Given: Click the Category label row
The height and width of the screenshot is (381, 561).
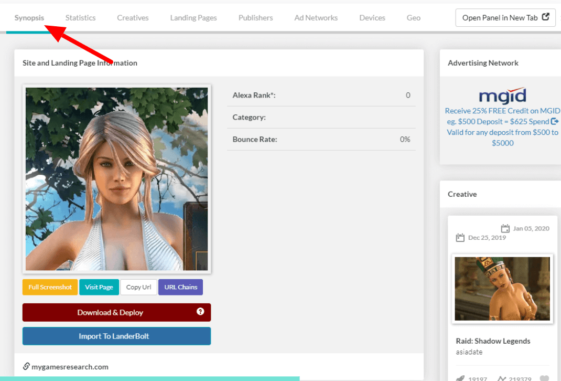Looking at the screenshot, I should (321, 118).
